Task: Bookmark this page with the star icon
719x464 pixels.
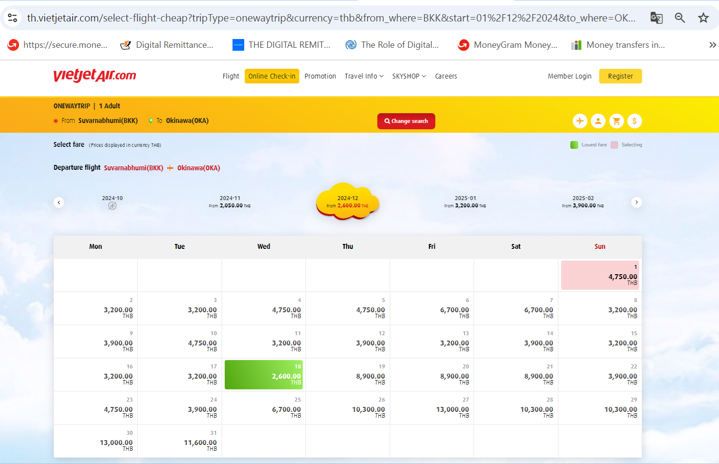Action: [x=703, y=18]
